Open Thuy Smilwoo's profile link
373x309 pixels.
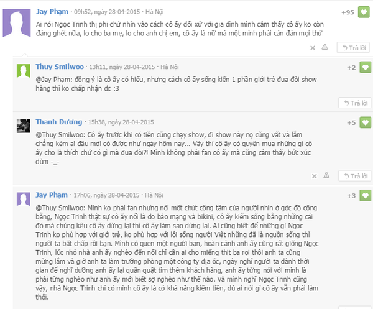[x=60, y=67]
